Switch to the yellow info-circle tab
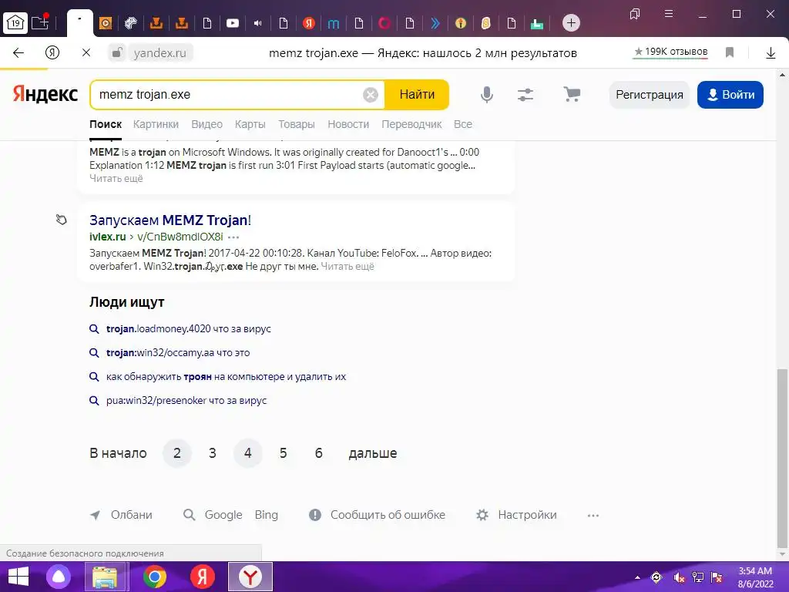The image size is (789, 592). (460, 23)
